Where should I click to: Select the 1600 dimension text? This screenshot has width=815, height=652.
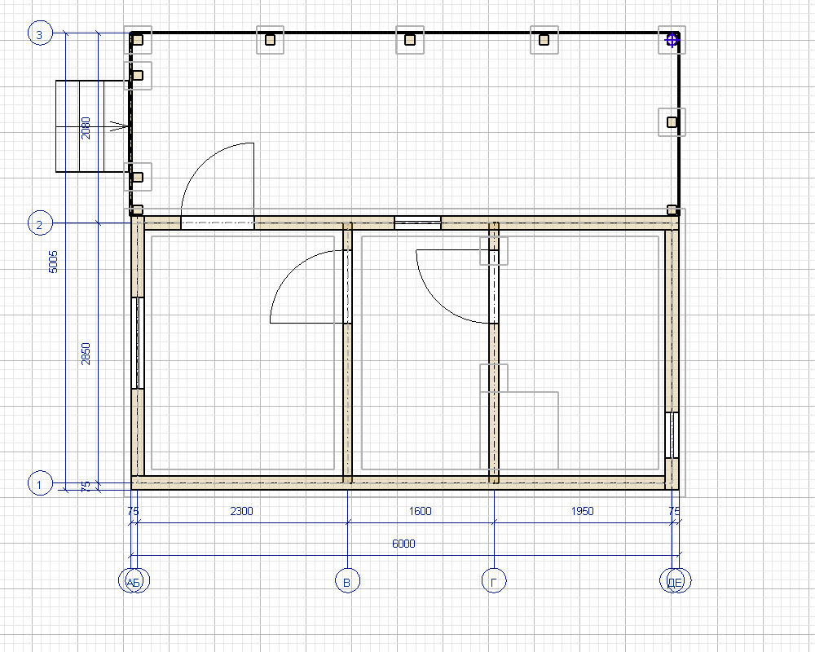pos(420,511)
